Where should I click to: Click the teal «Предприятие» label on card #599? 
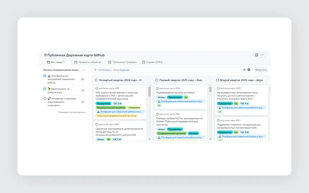click(x=104, y=103)
